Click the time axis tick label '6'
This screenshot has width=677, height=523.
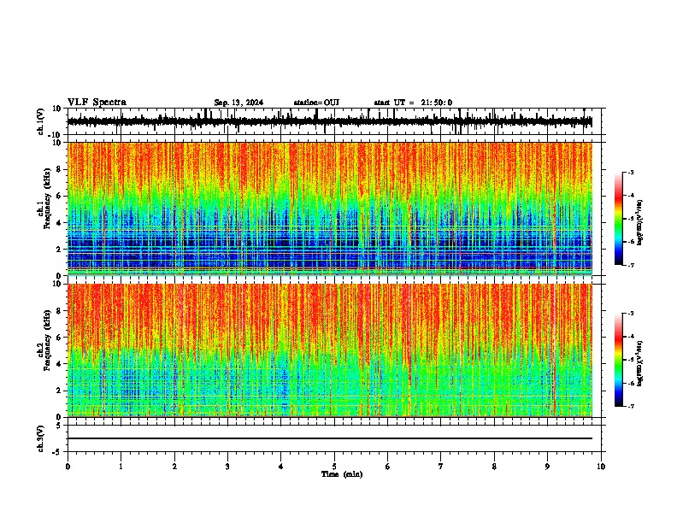[x=388, y=467]
